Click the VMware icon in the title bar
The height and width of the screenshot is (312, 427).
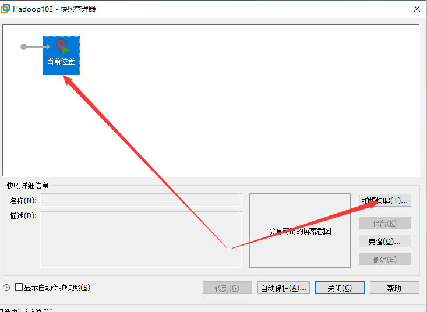6,9
